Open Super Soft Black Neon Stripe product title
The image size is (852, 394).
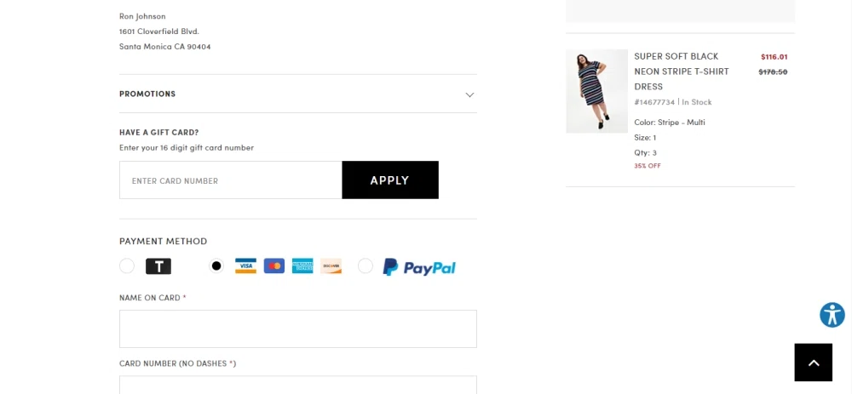pos(682,71)
